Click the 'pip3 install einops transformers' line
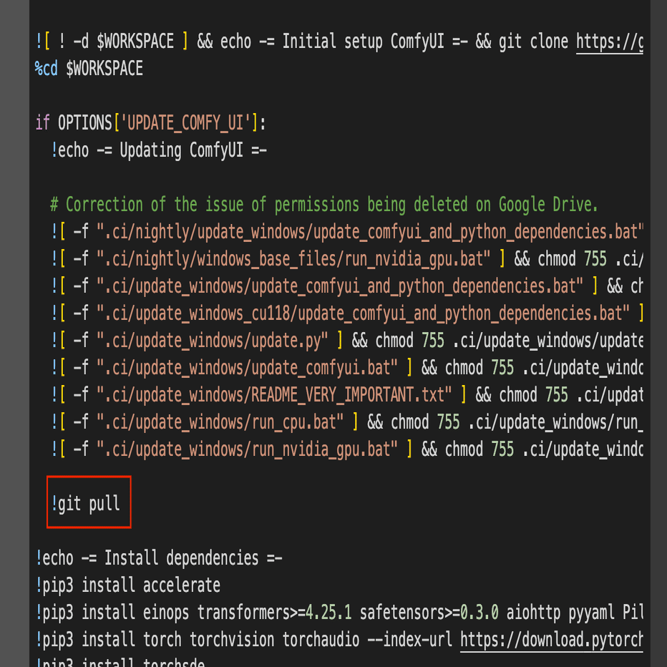This screenshot has width=667, height=667. (339, 613)
